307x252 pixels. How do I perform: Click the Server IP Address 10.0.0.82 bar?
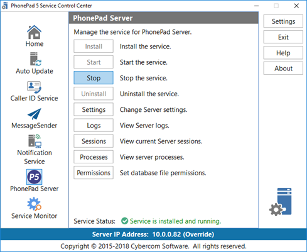(153, 234)
